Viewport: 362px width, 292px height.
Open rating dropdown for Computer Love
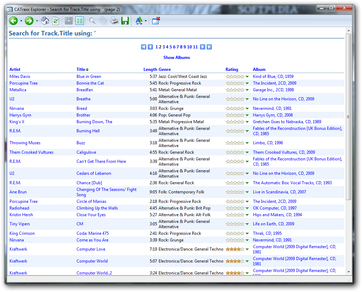tap(247, 249)
